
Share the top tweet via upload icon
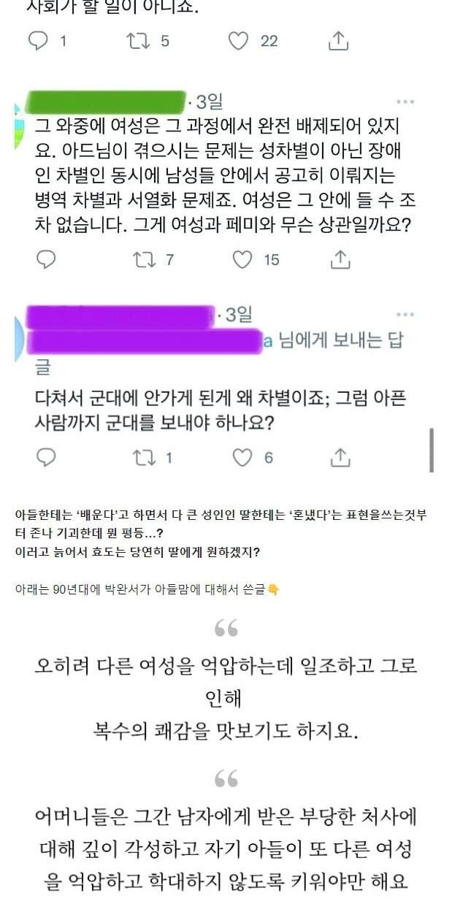click(x=338, y=41)
